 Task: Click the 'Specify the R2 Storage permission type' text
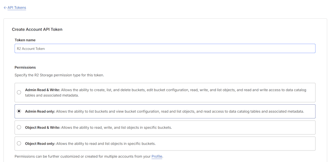click(59, 75)
